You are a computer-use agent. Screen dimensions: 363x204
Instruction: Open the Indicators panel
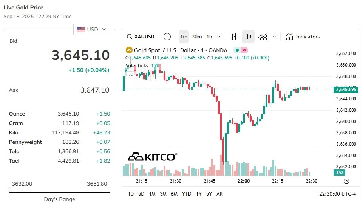coord(303,37)
